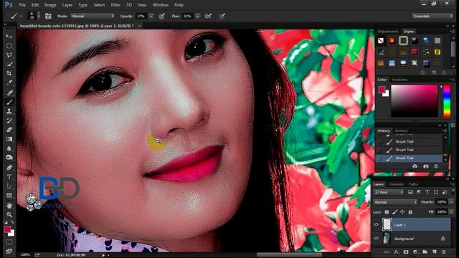Screen dimensions: 459x258
Task: Select the Eraser tool
Action: 9,130
